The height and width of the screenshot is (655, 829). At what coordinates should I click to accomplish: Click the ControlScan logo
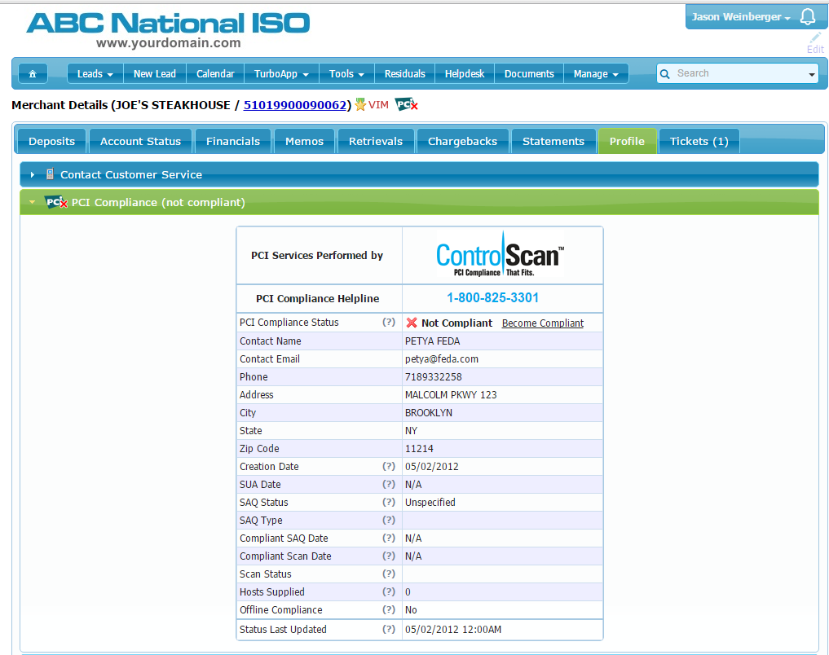500,255
